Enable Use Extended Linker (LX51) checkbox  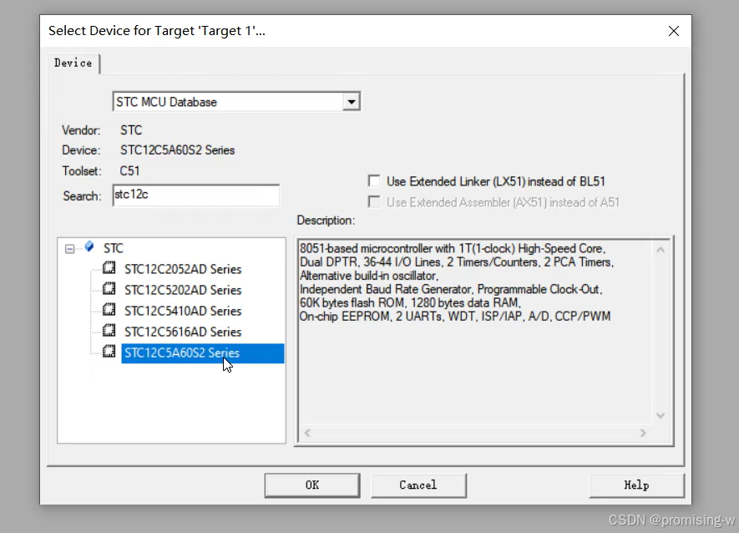tap(374, 181)
